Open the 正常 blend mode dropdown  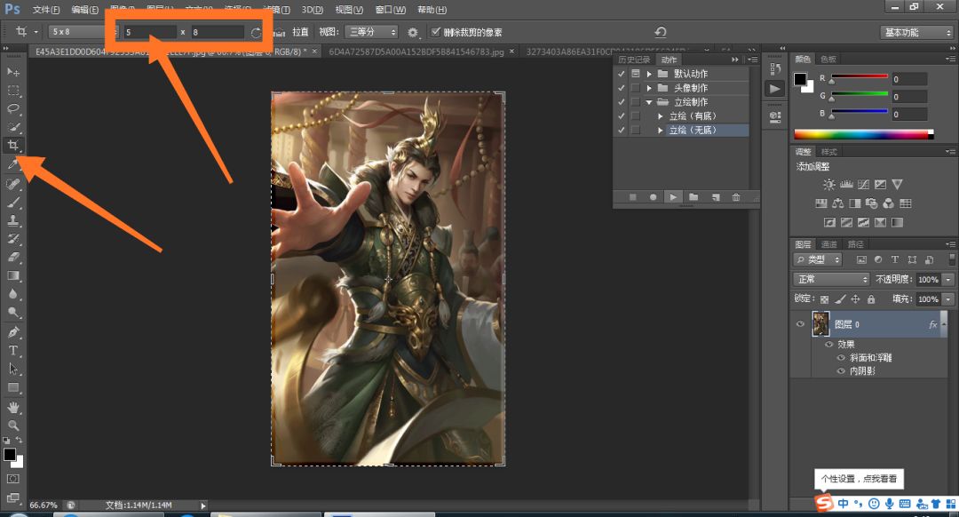pos(832,279)
